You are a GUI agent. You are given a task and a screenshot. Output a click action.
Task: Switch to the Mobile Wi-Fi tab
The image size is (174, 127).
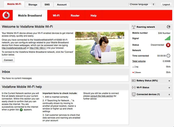14,4
